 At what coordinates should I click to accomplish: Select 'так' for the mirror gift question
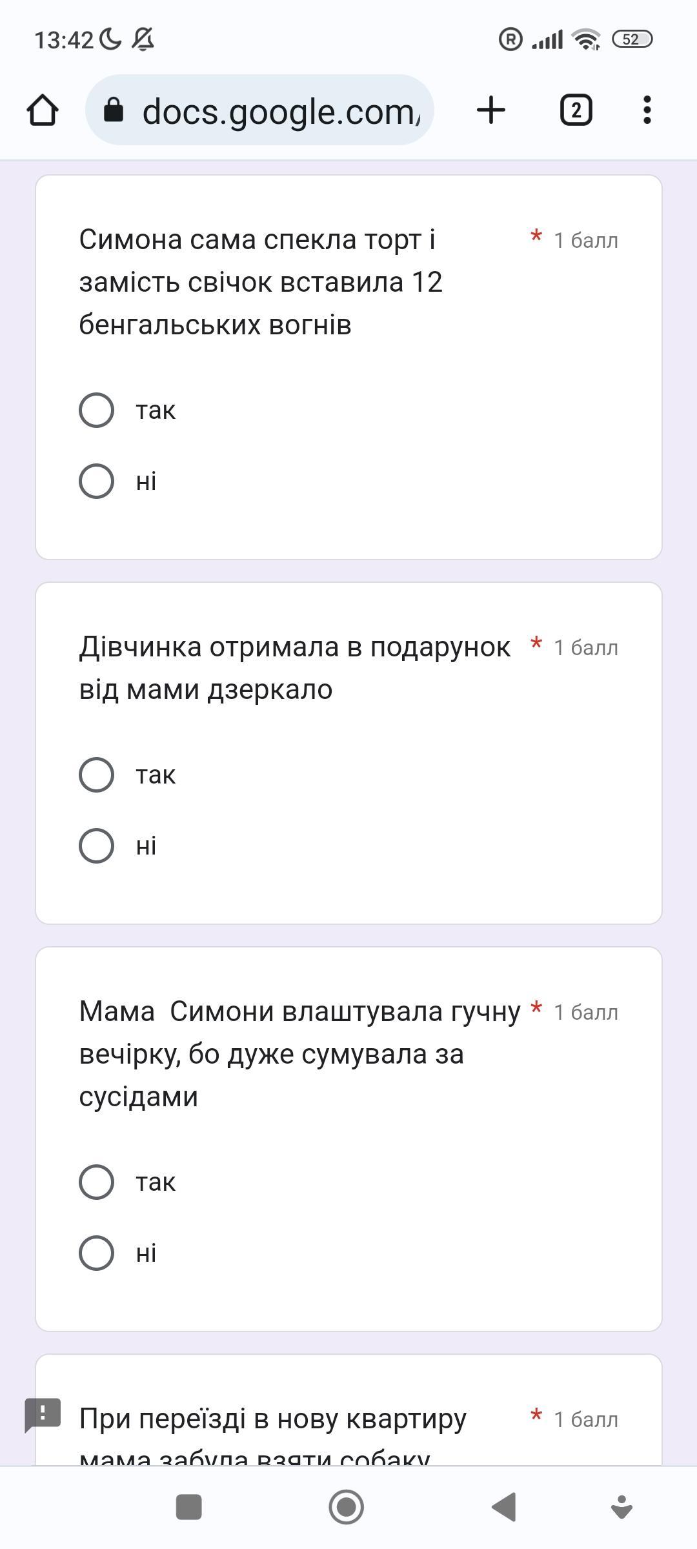pos(97,775)
